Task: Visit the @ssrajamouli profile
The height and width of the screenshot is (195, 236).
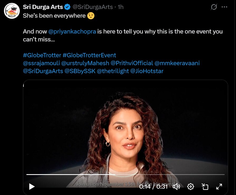Action: pyautogui.click(x=41, y=63)
